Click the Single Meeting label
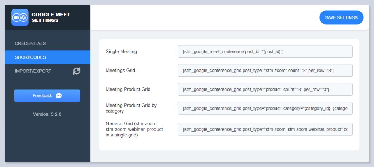 (x=121, y=52)
